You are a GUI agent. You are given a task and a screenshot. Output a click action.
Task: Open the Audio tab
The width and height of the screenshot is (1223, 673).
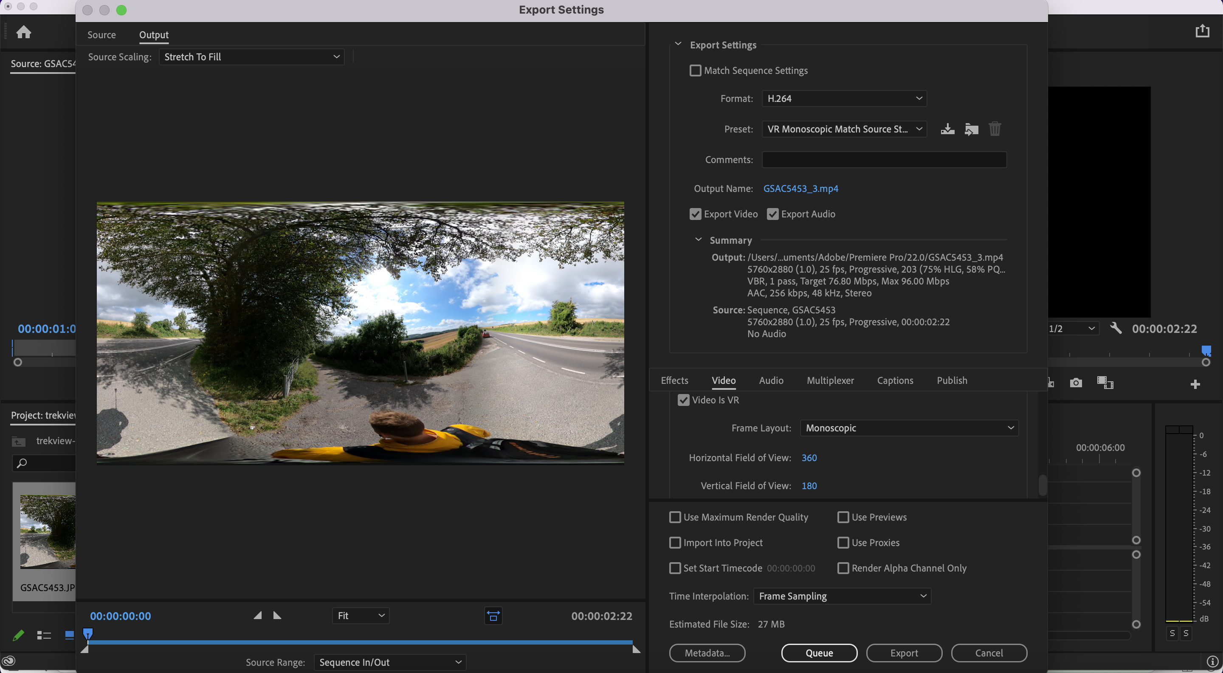click(x=771, y=380)
